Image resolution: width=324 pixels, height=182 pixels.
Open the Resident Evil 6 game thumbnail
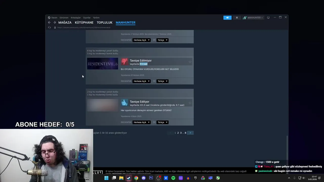pyautogui.click(x=103, y=64)
